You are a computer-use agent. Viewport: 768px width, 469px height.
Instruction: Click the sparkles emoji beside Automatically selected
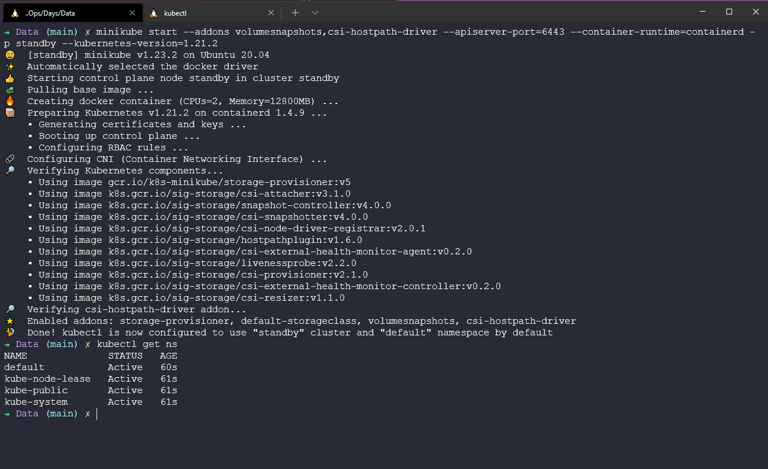(10, 67)
